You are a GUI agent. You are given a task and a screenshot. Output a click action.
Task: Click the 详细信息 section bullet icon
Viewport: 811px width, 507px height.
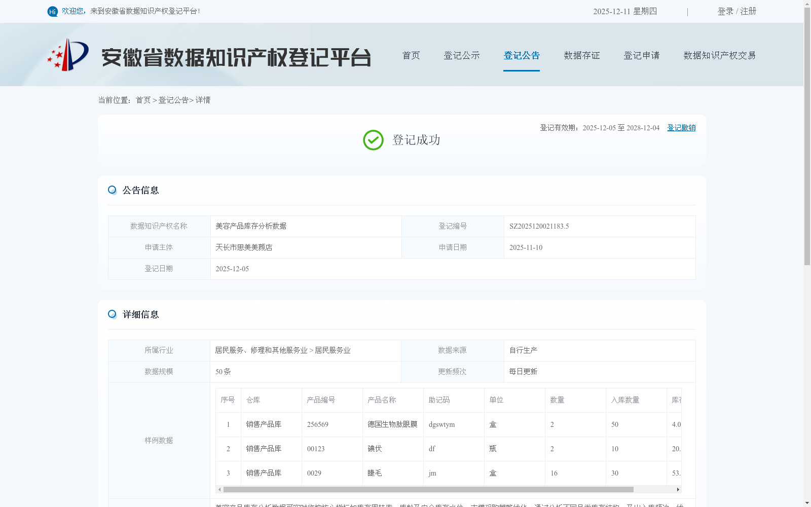coord(112,314)
